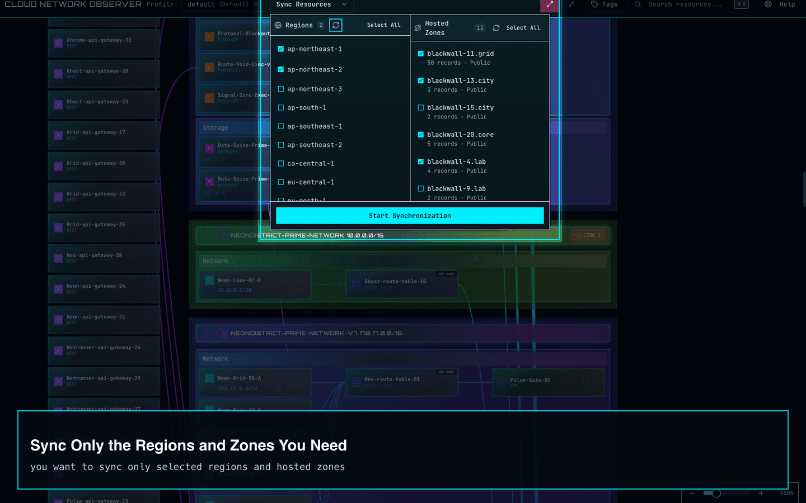806x503 pixels.
Task: Click the magnifier icon in the search bar
Action: (637, 4)
